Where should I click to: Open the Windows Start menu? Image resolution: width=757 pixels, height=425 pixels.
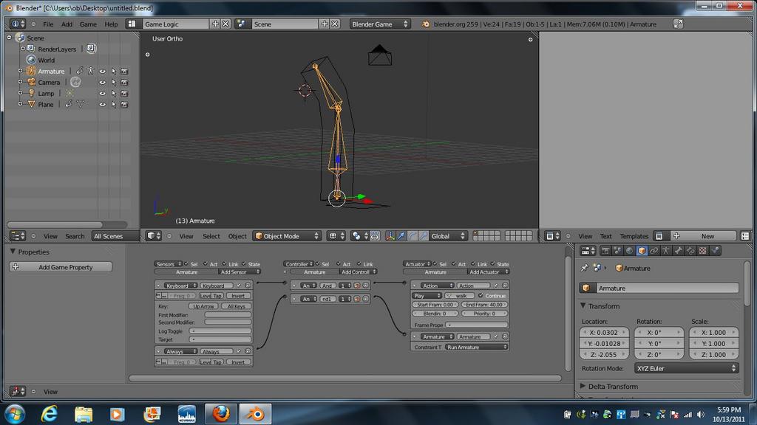[15, 413]
